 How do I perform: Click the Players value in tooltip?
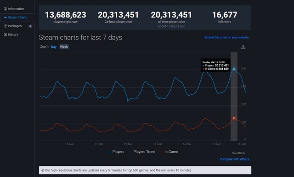pos(222,65)
